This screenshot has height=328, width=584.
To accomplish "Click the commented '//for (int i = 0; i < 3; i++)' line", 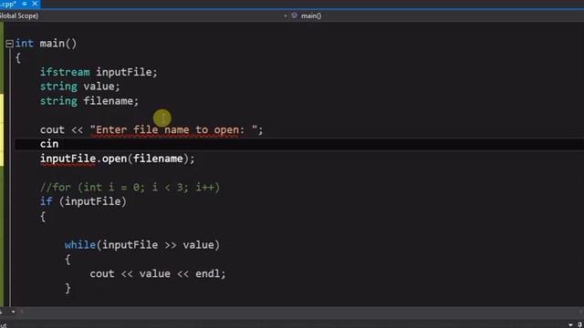I will (x=130, y=187).
